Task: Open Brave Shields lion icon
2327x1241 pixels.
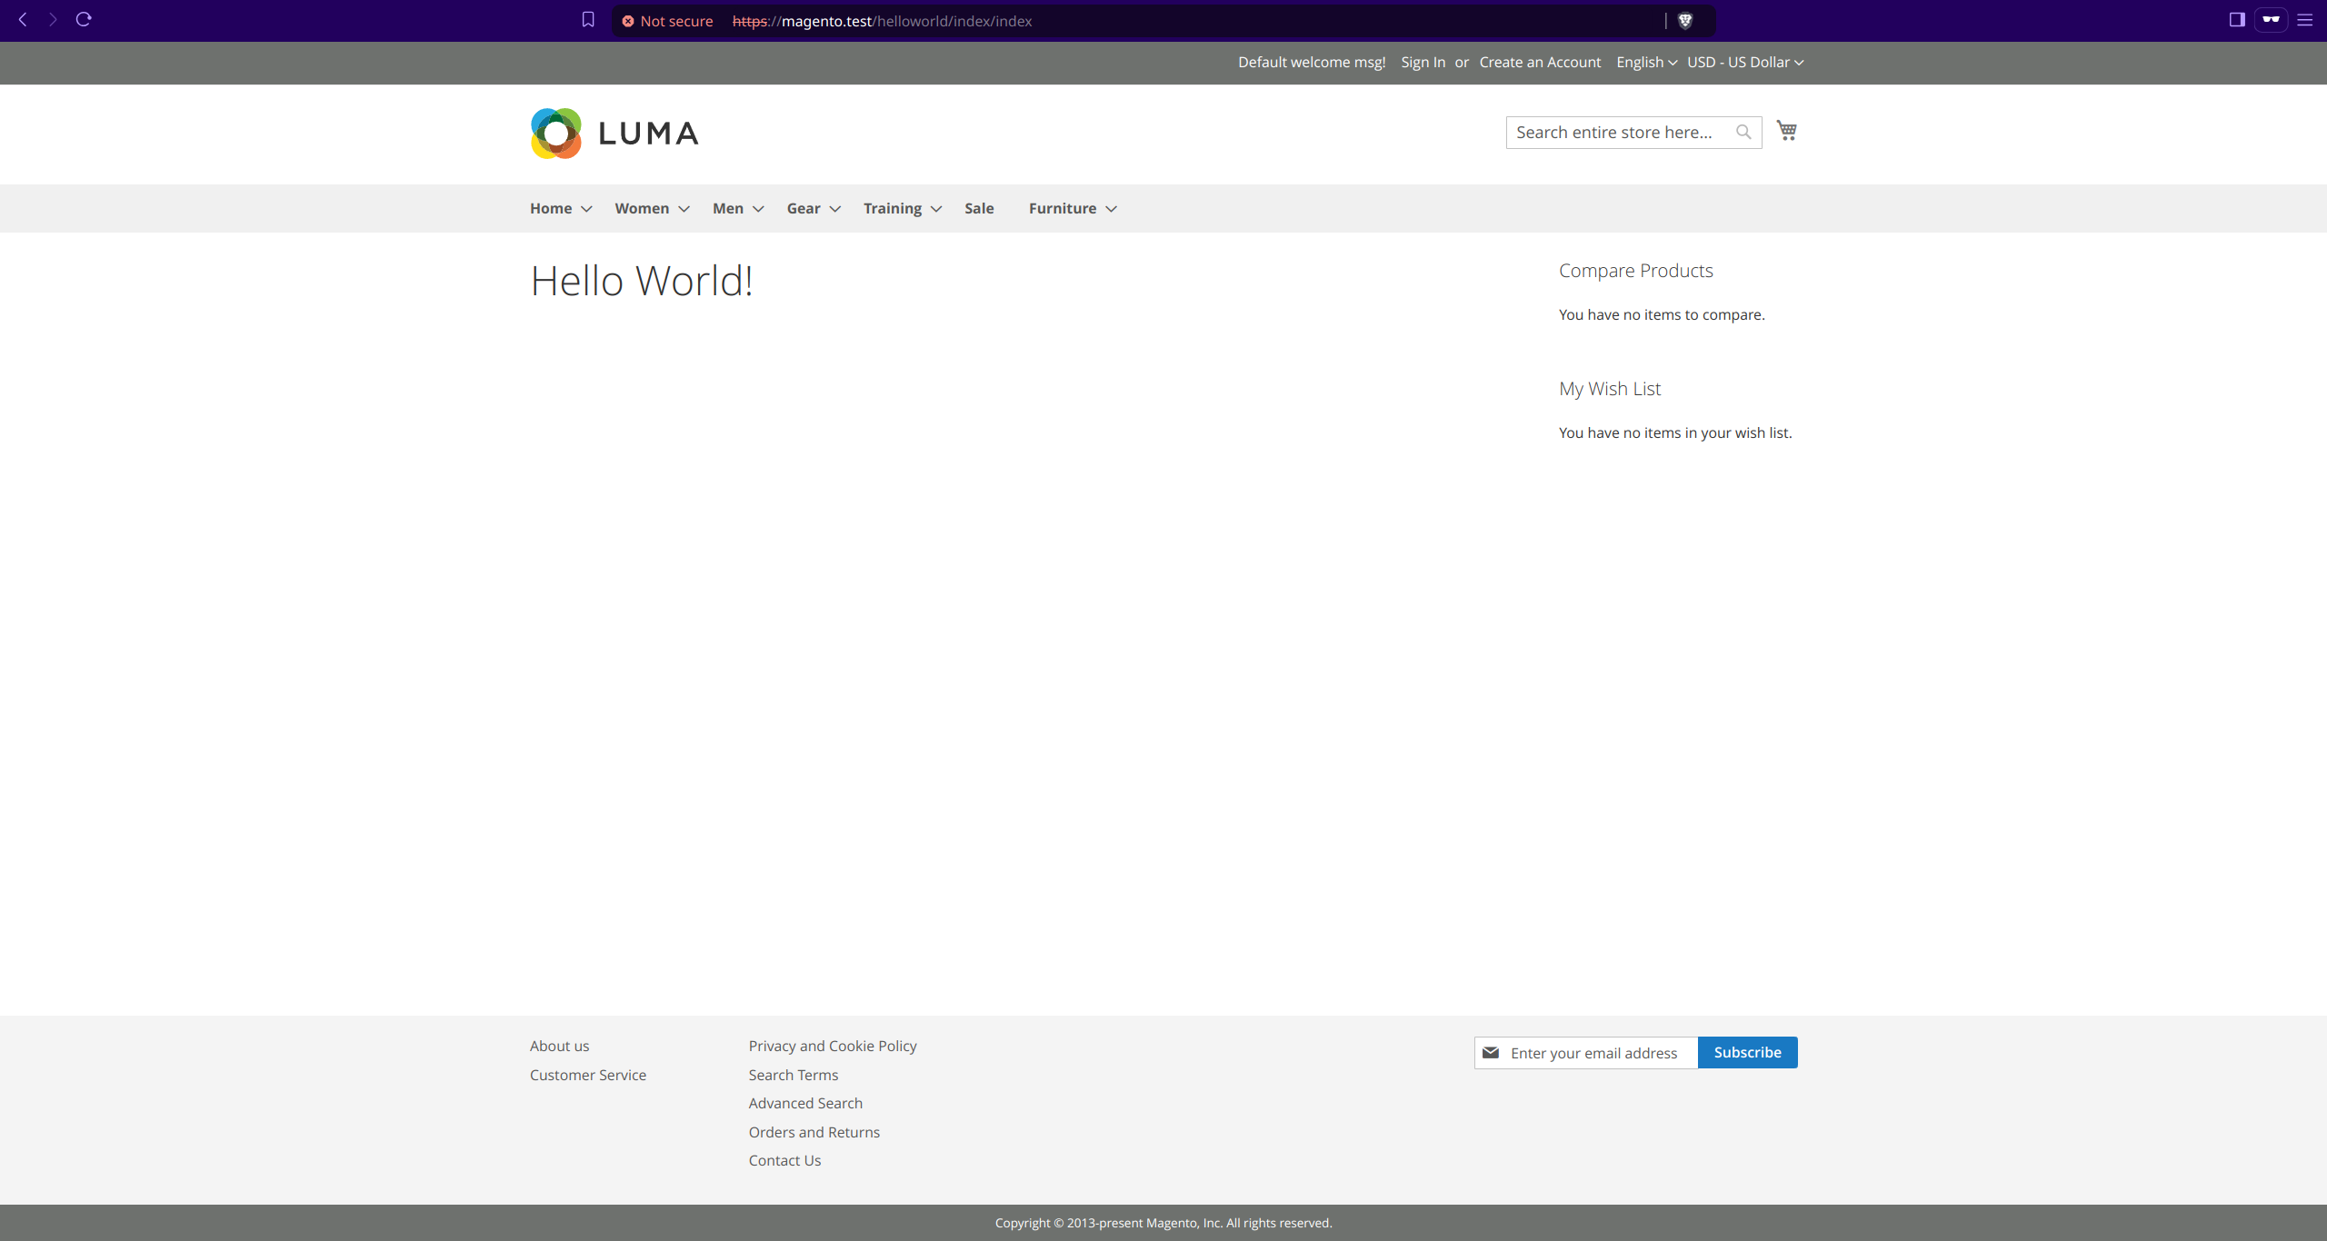Action: click(x=1684, y=21)
